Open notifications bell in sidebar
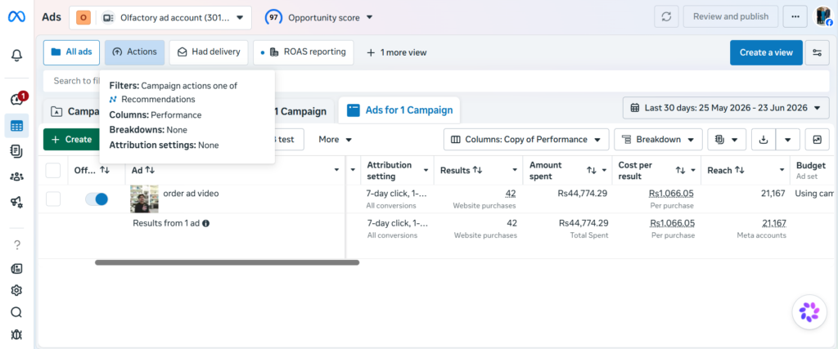Screen dimensions: 838x349 [x=16, y=55]
